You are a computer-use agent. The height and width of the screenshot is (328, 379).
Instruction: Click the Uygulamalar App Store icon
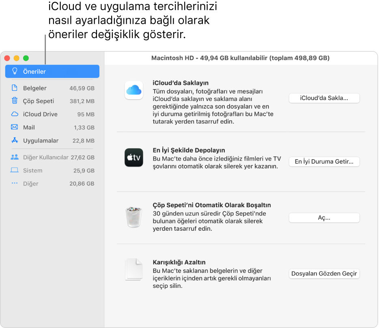(15, 140)
